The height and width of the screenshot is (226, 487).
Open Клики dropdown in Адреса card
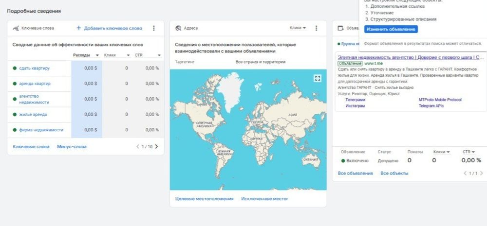298,28
